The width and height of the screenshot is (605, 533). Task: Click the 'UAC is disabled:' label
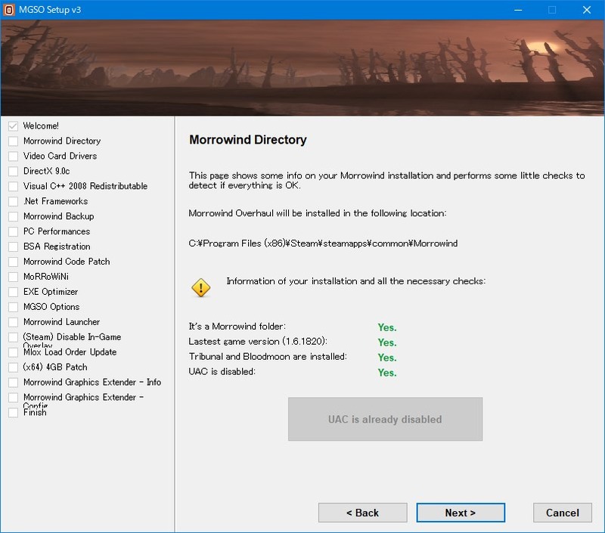[222, 372]
